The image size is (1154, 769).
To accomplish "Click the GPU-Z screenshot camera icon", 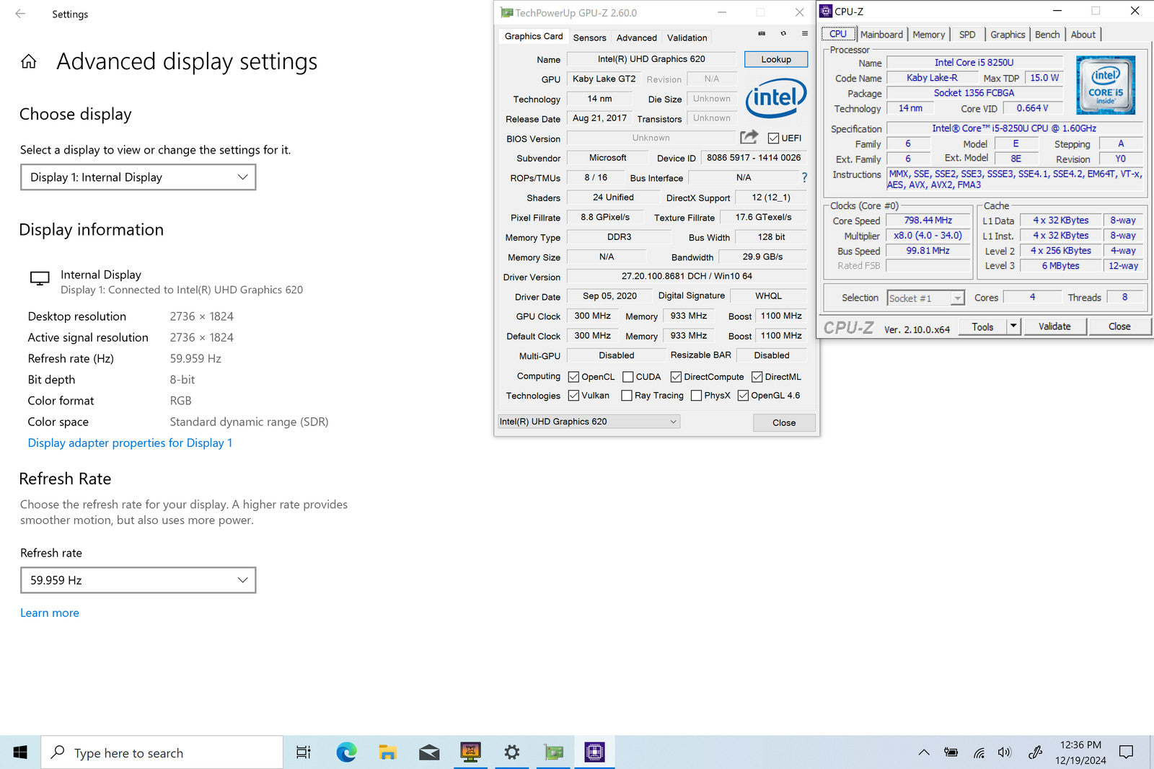I will coord(762,34).
